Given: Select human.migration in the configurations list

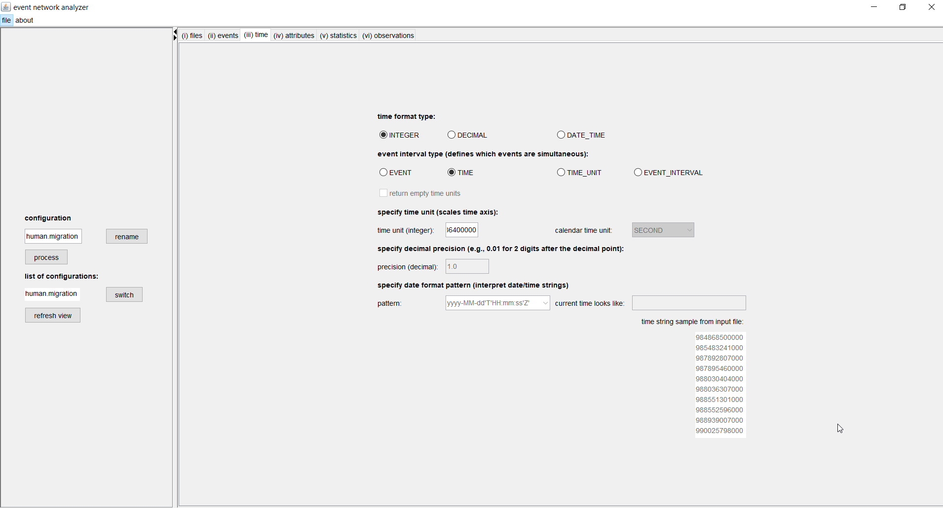Looking at the screenshot, I should 51,294.
